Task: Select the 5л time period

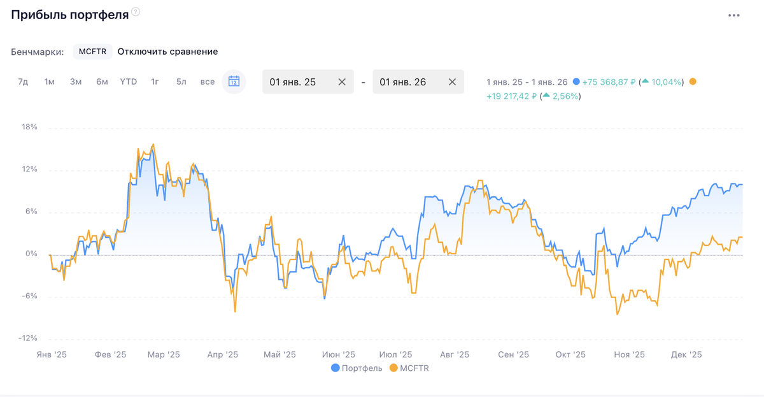Action: pyautogui.click(x=181, y=82)
